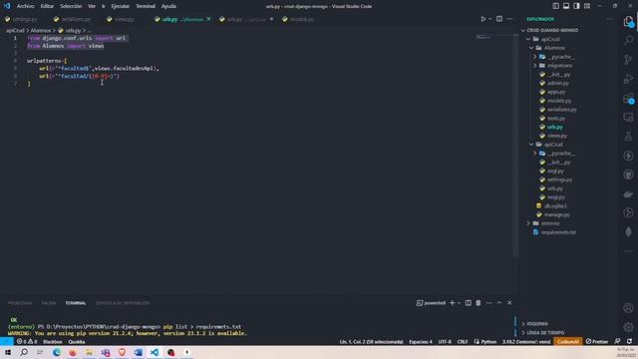
Task: Open Explorer more actions ellipsis
Action: pyautogui.click(x=609, y=19)
